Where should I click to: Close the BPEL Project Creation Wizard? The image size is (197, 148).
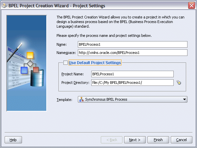point(191,5)
